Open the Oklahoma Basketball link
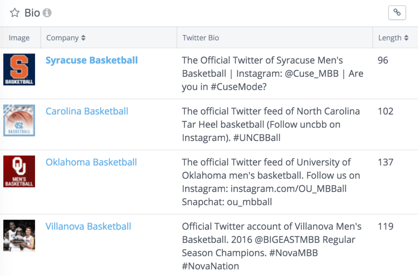The width and height of the screenshot is (418, 276). coord(91,162)
